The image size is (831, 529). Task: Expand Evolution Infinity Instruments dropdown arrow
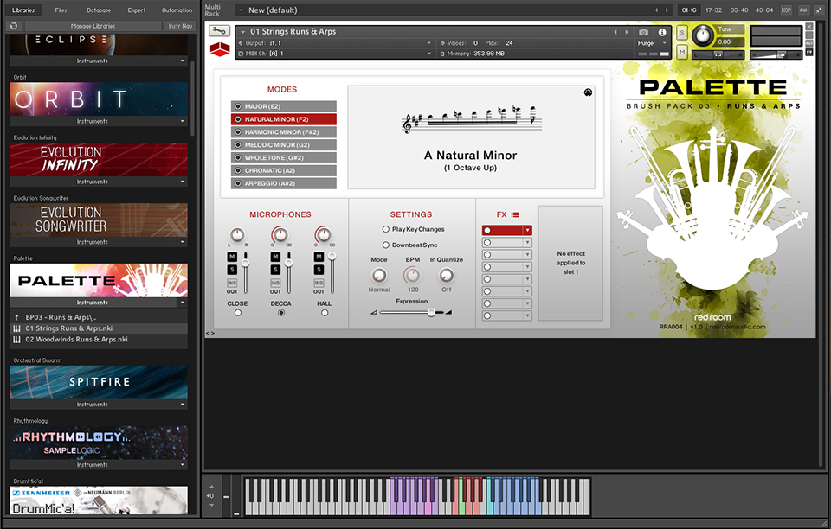tap(183, 182)
